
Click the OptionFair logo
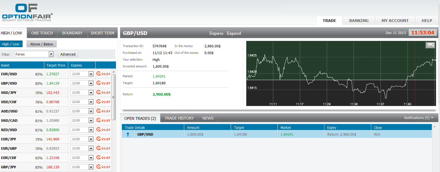point(27,12)
